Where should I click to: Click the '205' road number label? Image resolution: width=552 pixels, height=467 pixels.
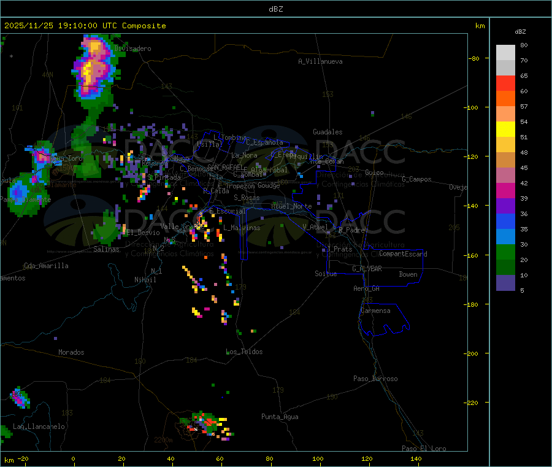[454, 228]
